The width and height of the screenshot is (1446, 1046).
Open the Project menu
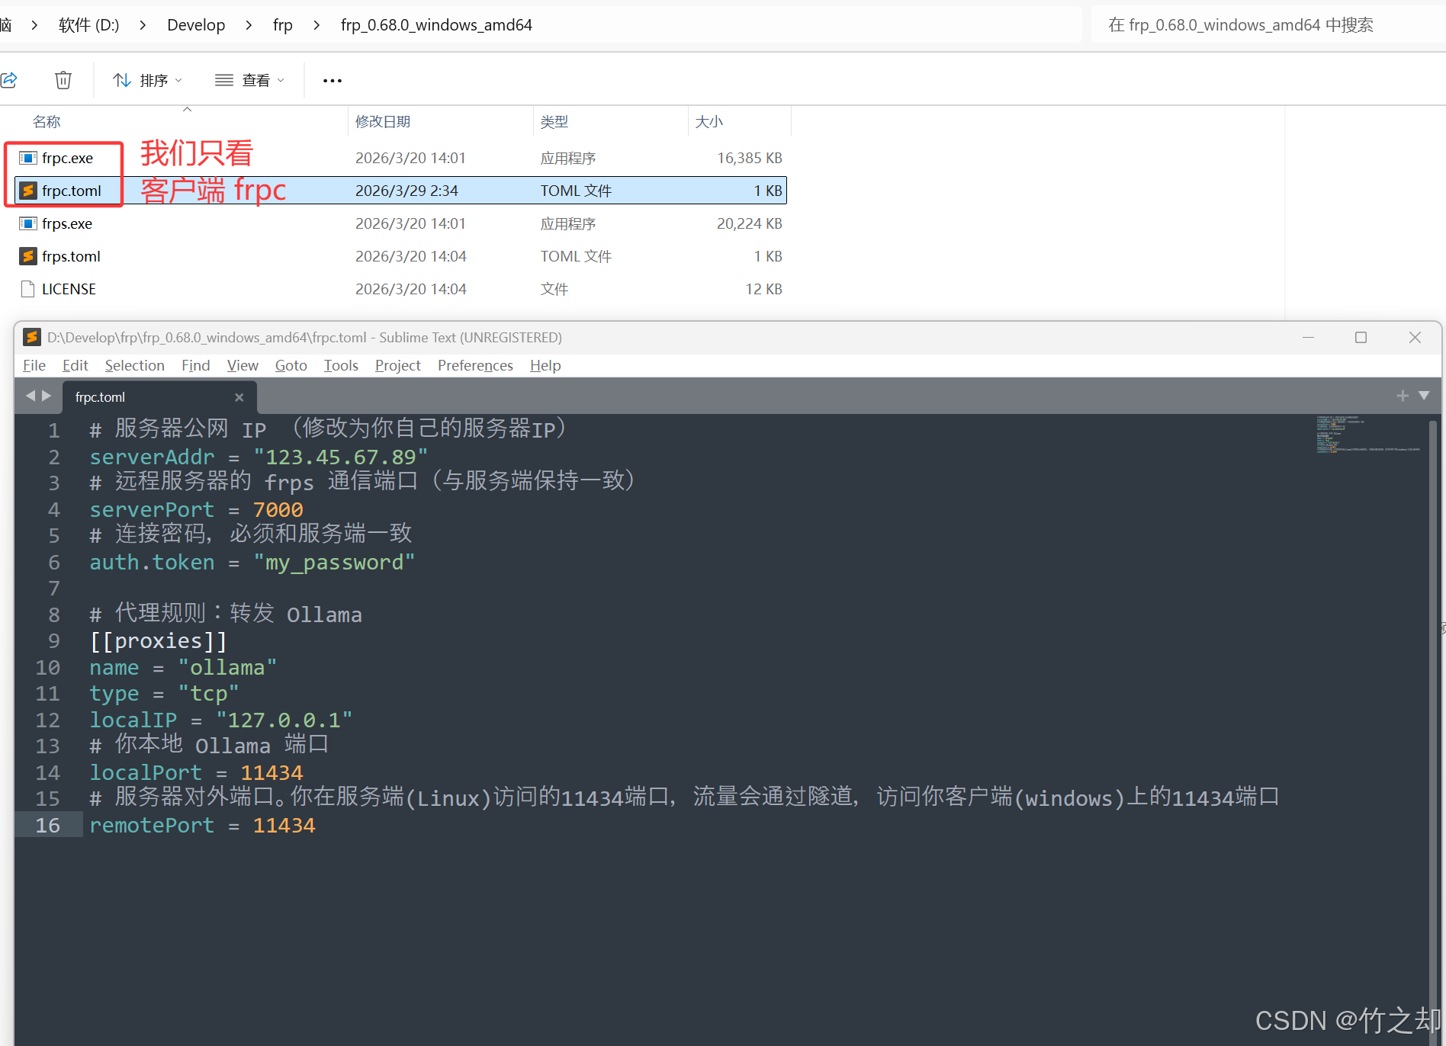click(x=398, y=365)
